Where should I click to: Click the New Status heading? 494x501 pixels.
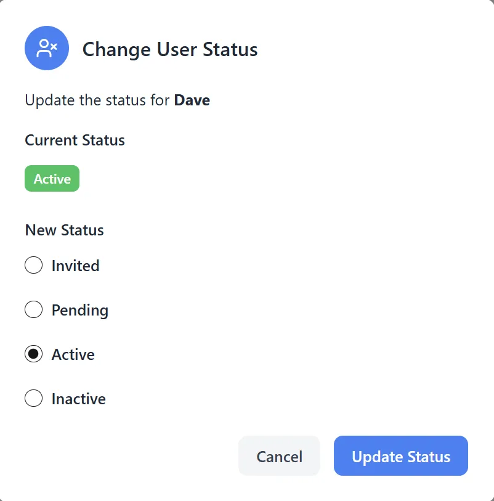[x=64, y=230]
